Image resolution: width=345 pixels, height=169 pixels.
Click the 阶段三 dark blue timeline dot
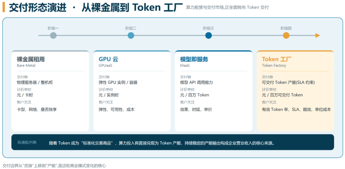(x=209, y=35)
